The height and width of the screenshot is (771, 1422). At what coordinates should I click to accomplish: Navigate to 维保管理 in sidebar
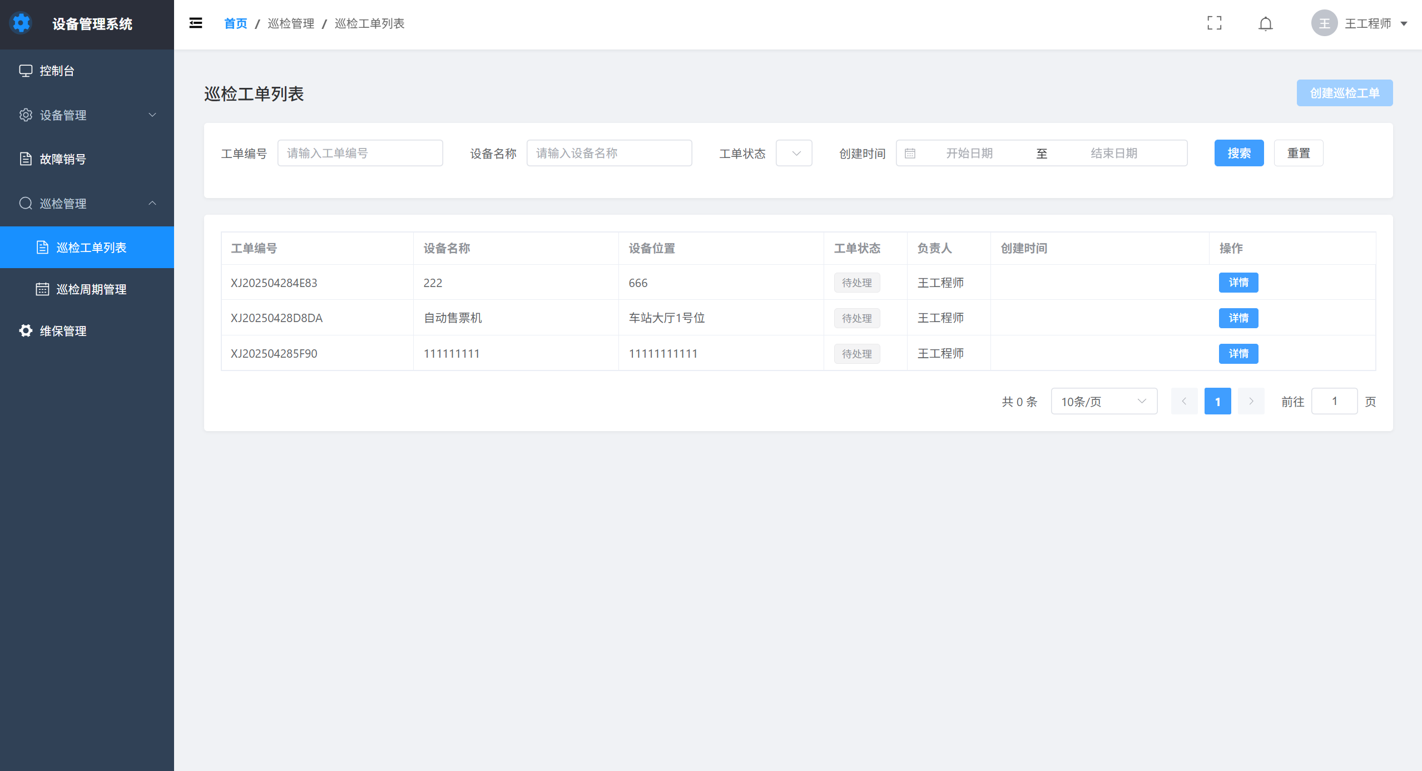[63, 331]
